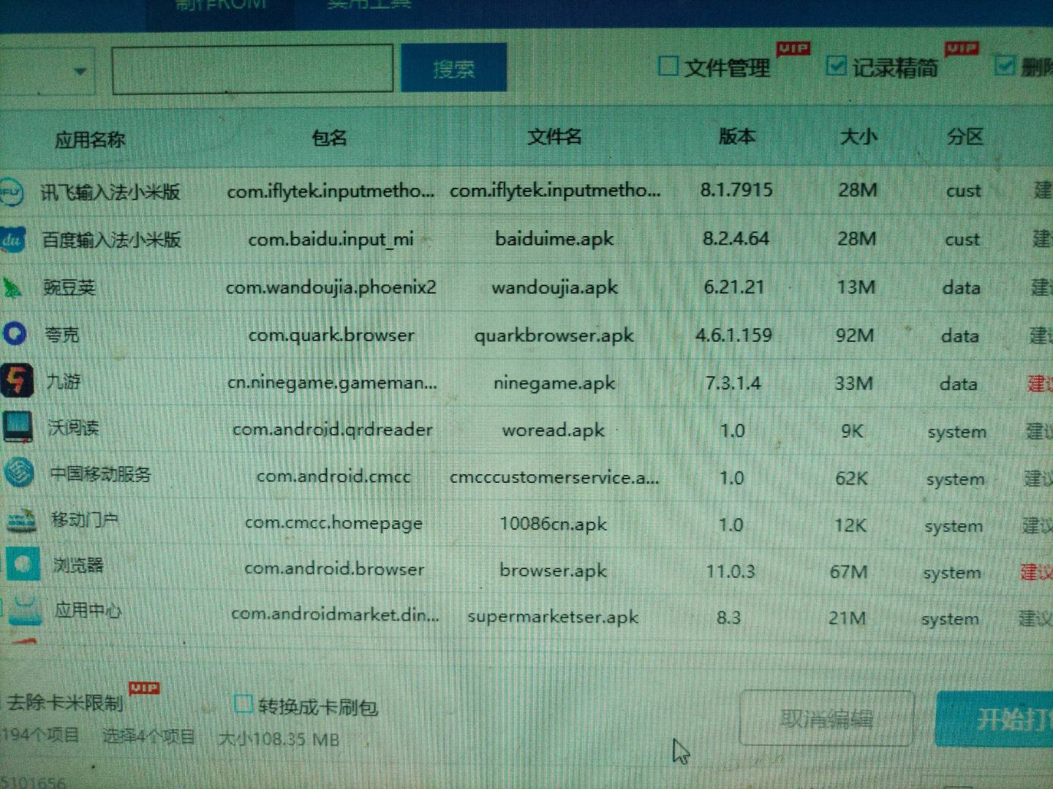Viewport: 1053px width, 789px height.
Task: Click file name wandoujia.apk
Action: click(554, 287)
